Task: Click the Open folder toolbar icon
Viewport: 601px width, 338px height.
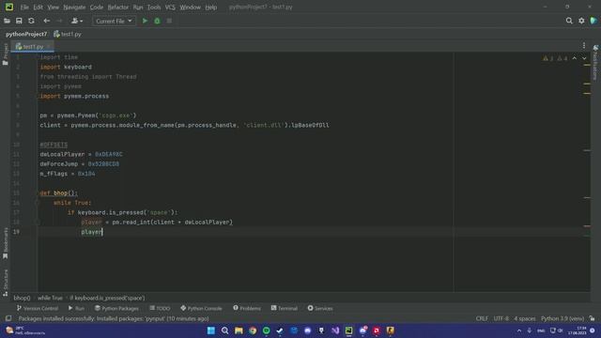Action: point(7,21)
